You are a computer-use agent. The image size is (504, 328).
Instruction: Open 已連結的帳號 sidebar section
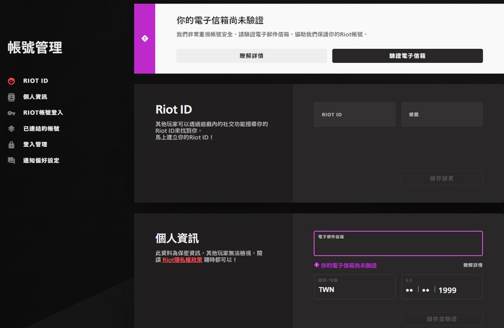tap(41, 129)
